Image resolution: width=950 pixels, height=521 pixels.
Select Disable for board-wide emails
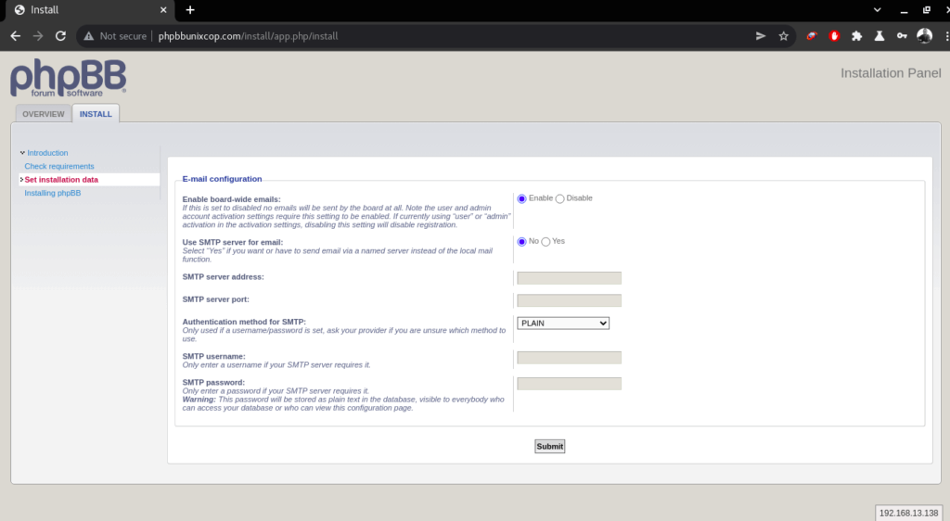pos(559,199)
